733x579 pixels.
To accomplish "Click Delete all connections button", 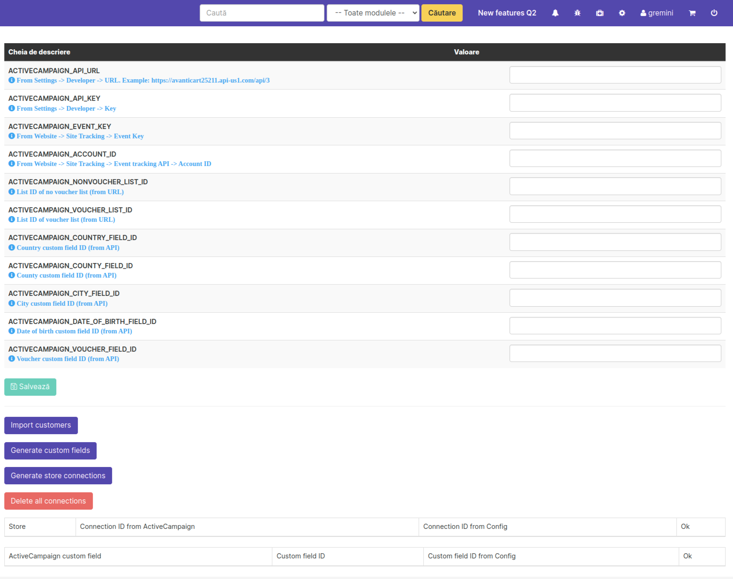I will (48, 501).
